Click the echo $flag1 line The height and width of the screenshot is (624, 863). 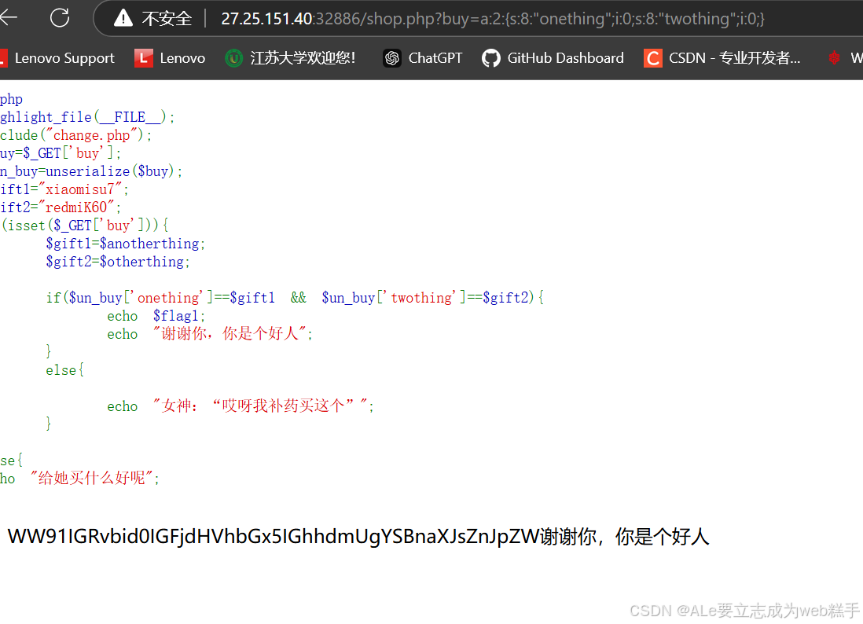[x=156, y=316]
